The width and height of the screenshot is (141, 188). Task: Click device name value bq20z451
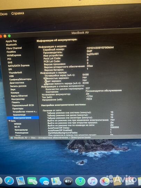coord(93,54)
